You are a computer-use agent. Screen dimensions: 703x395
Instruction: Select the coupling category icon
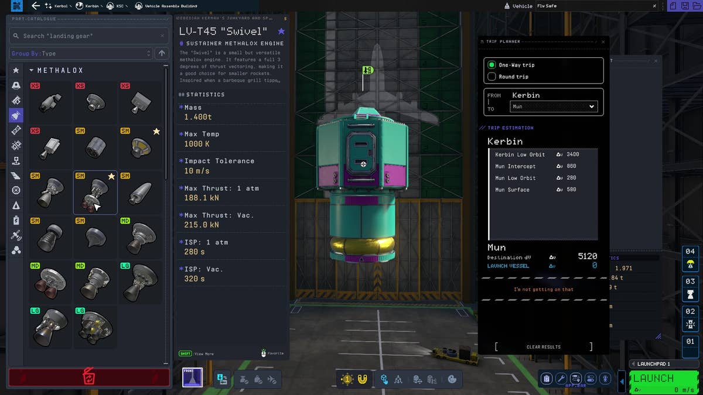pos(16,146)
